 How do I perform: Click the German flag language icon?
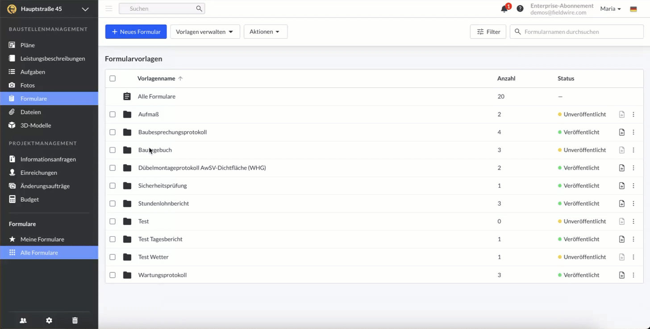[x=633, y=9]
